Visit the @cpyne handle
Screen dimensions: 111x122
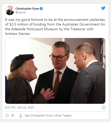pyautogui.click(x=21, y=12)
